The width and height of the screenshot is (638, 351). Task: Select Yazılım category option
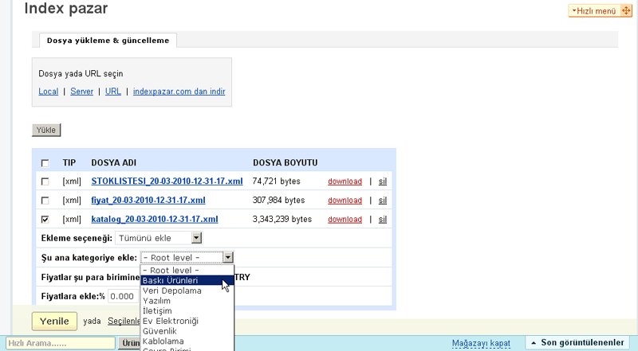tap(187, 301)
